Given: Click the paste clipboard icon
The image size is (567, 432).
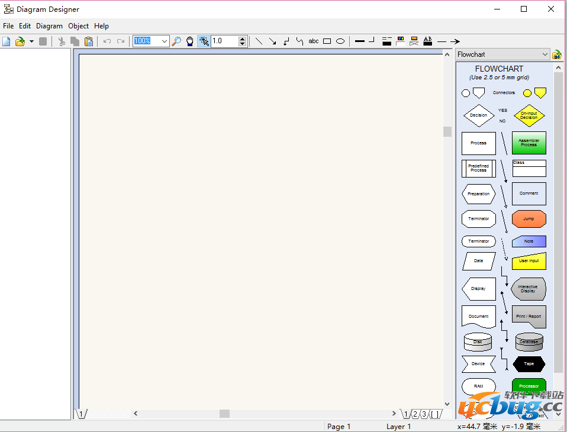Looking at the screenshot, I should (89, 41).
